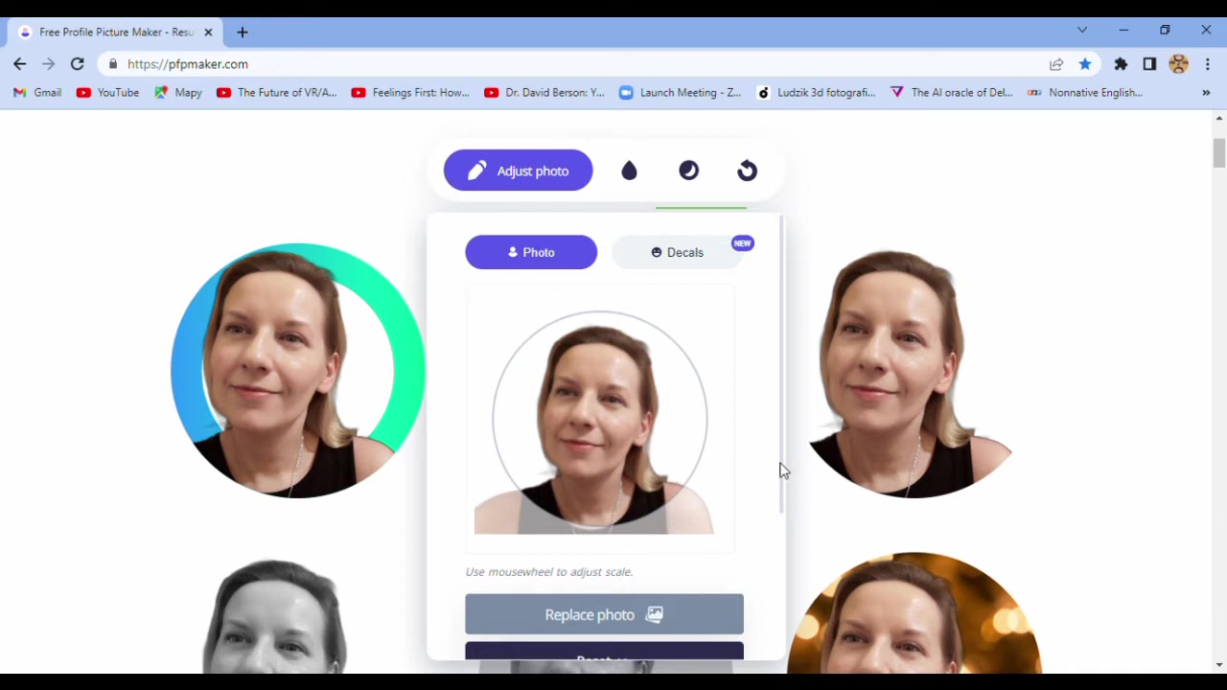Screen dimensions: 1227x690
Task: Switch to the Photo tab
Action: 531,252
